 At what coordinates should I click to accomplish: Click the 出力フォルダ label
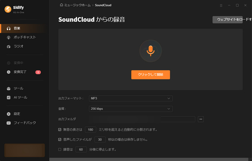pyautogui.click(x=67, y=119)
